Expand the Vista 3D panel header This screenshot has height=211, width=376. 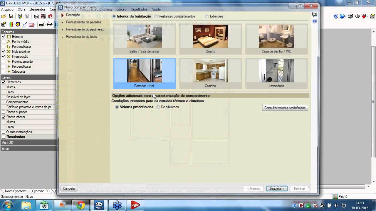(28, 143)
